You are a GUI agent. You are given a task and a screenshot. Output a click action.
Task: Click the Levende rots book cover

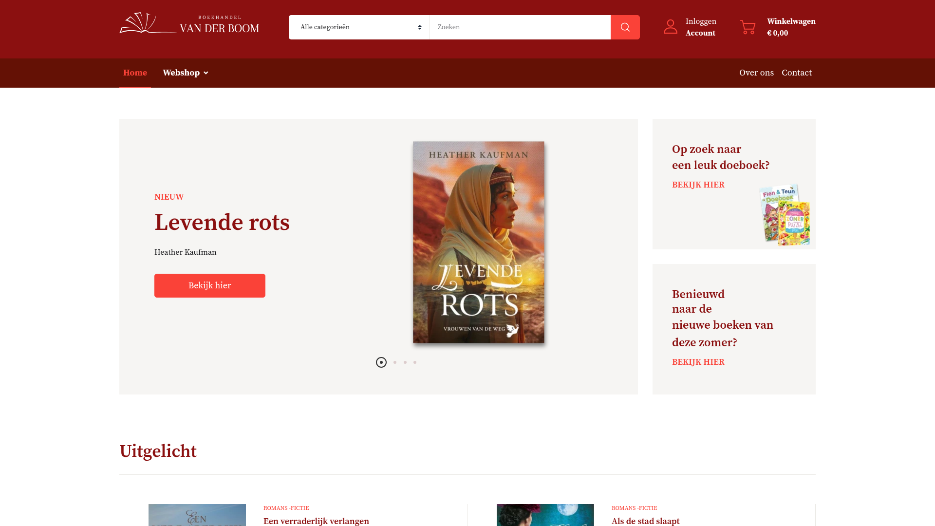click(479, 242)
